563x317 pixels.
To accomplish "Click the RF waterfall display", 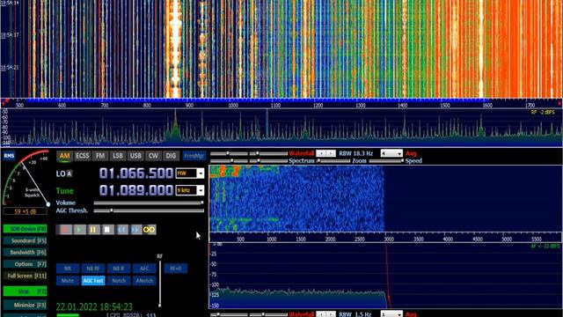I will (x=281, y=49).
